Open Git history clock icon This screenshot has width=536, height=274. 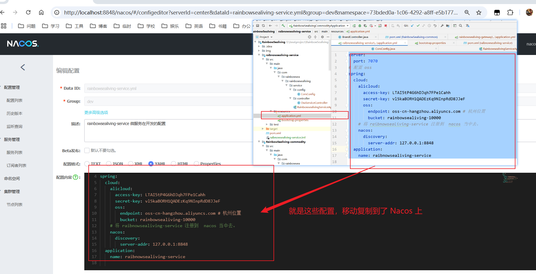tap(429, 26)
